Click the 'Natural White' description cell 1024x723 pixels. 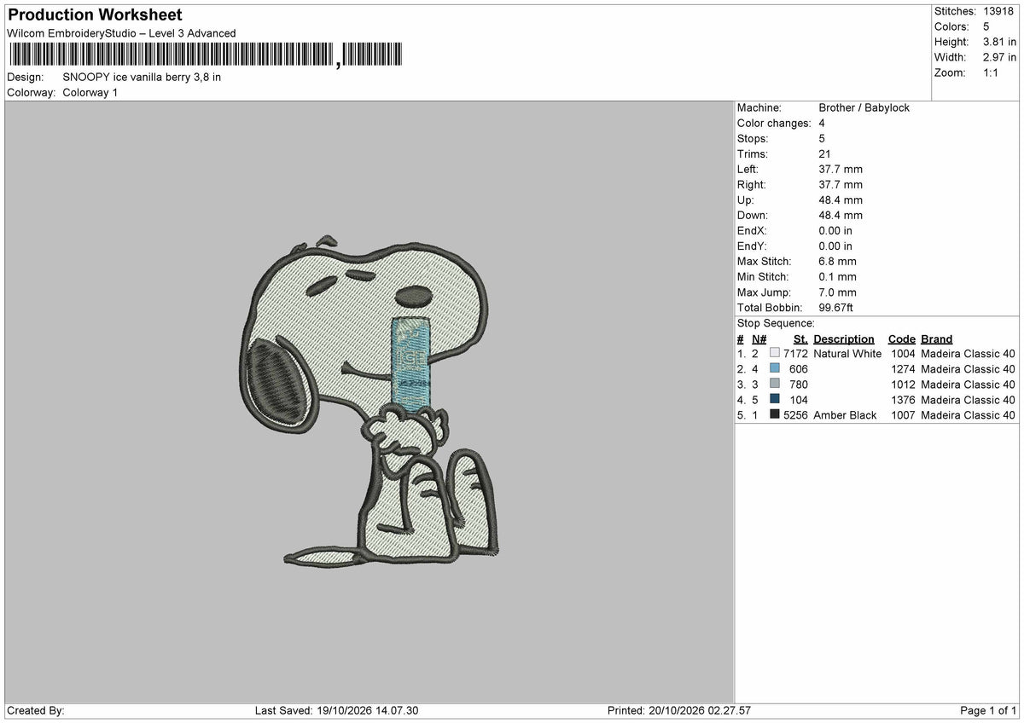click(847, 353)
